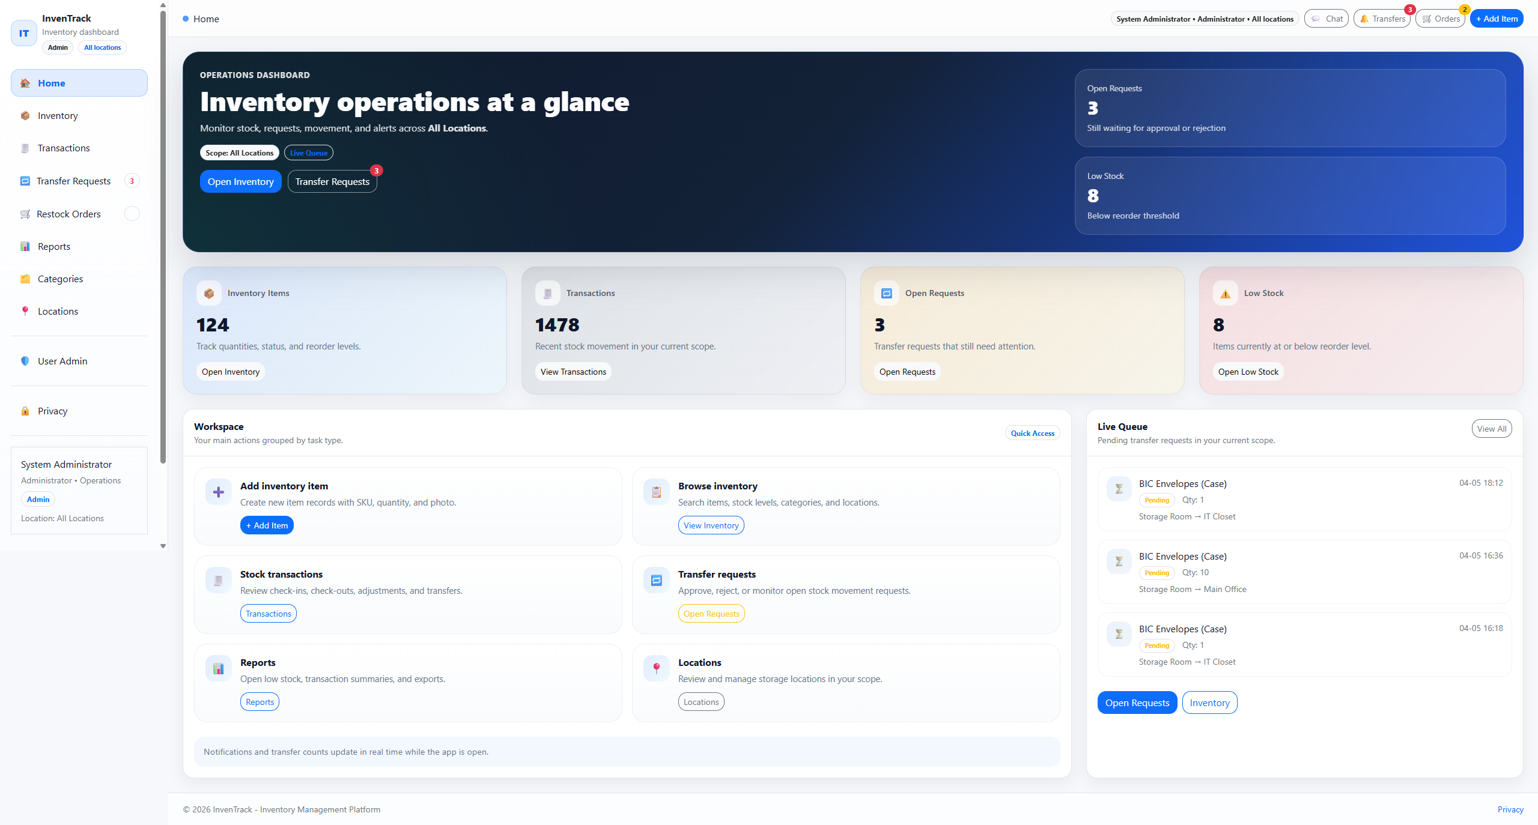1538x825 pixels.
Task: Open Chat from the top bar
Action: (1327, 19)
